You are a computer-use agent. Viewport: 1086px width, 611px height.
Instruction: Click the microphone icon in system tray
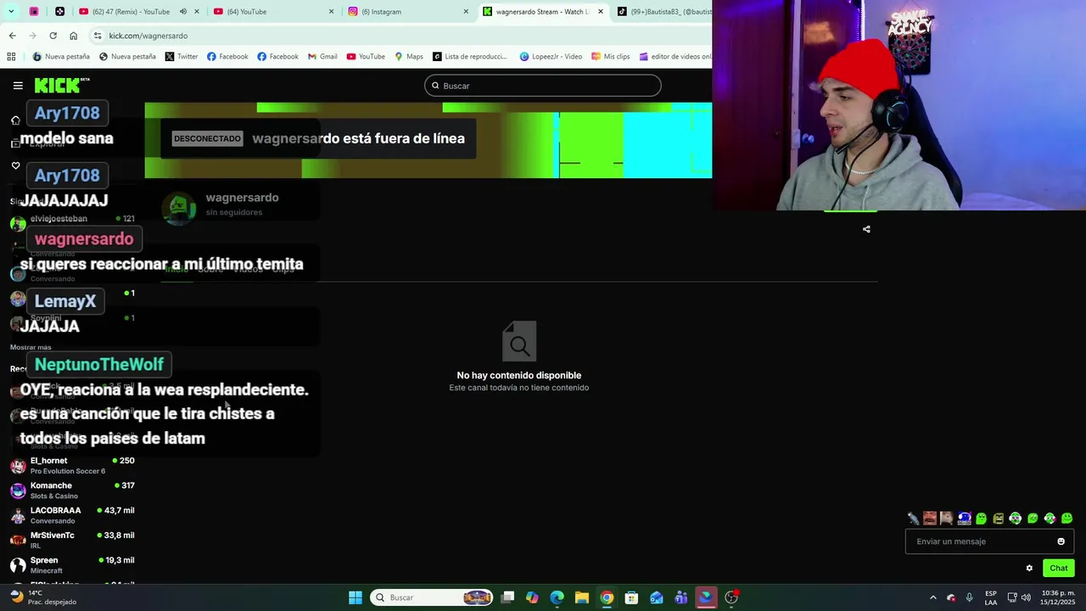(969, 597)
